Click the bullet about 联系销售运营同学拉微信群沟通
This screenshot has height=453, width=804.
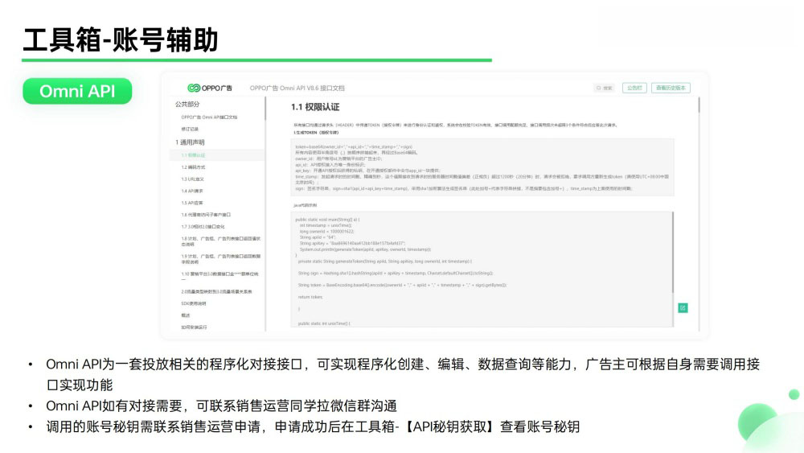[221, 406]
